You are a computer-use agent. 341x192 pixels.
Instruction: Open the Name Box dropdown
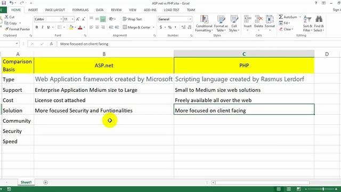click(17, 44)
